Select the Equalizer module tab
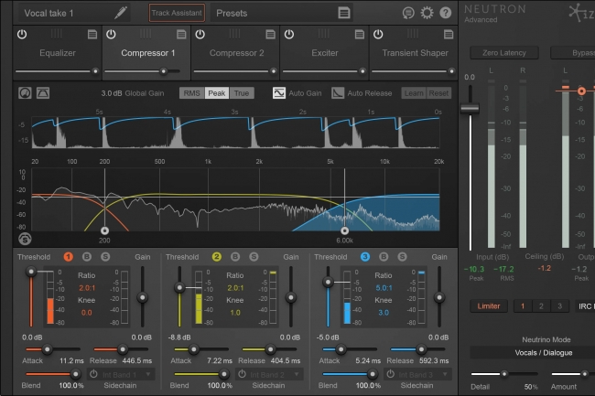595x396 pixels. [x=58, y=53]
